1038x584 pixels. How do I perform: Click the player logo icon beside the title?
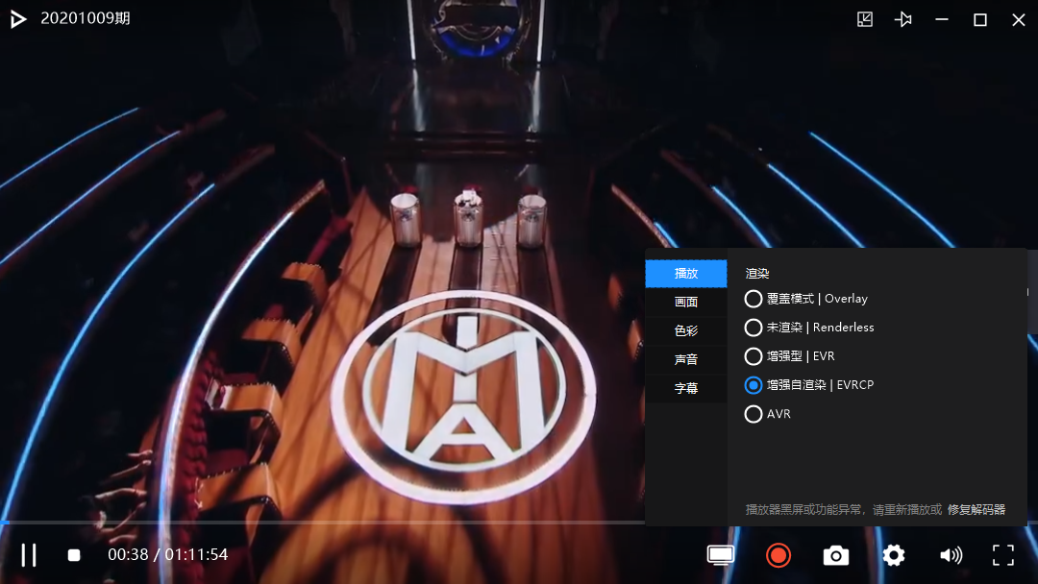click(18, 19)
